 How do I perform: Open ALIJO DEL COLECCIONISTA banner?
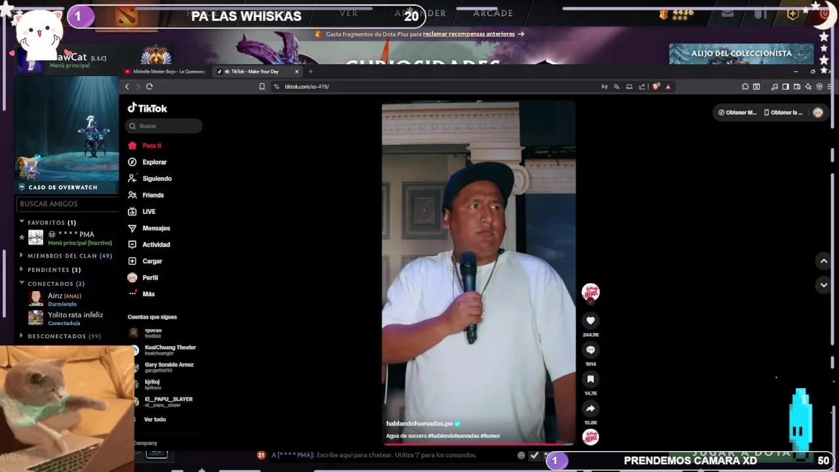coord(741,54)
